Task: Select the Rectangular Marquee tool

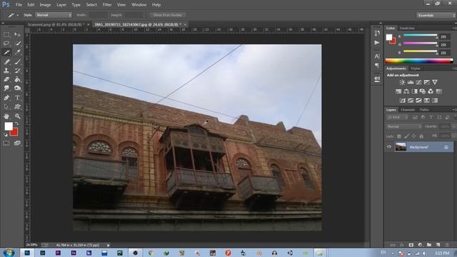Action: [6, 35]
